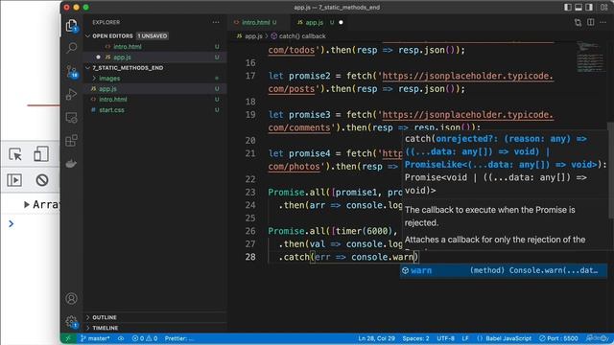
Task: Click Explorer more actions ellipsis
Action: coord(216,22)
